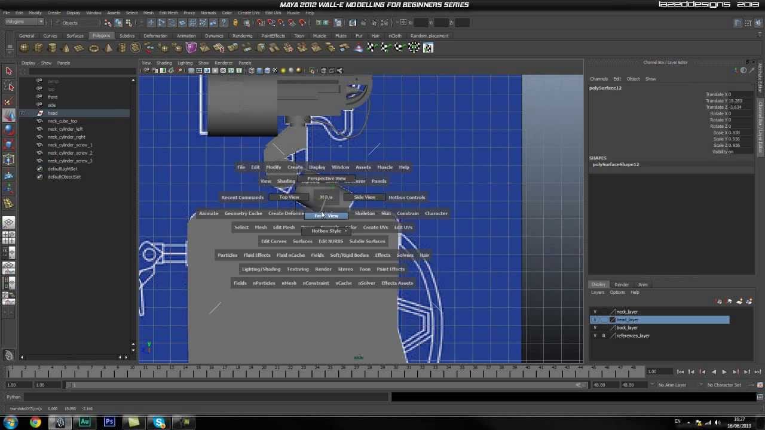Screen dimensions: 765x430
Task: Click the Play forwards button
Action: coord(724,372)
